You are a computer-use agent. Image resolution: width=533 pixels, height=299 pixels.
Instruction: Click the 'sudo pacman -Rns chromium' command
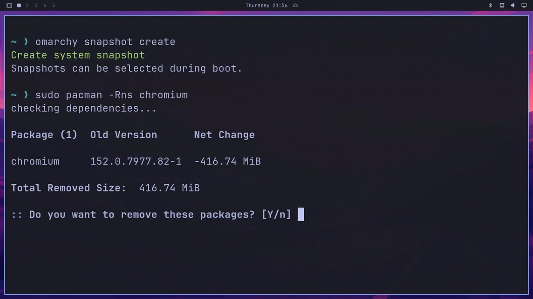(111, 95)
